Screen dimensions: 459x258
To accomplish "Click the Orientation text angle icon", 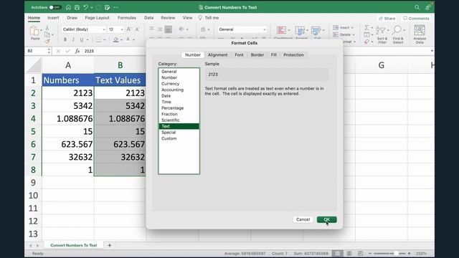I will pyautogui.click(x=181, y=29).
